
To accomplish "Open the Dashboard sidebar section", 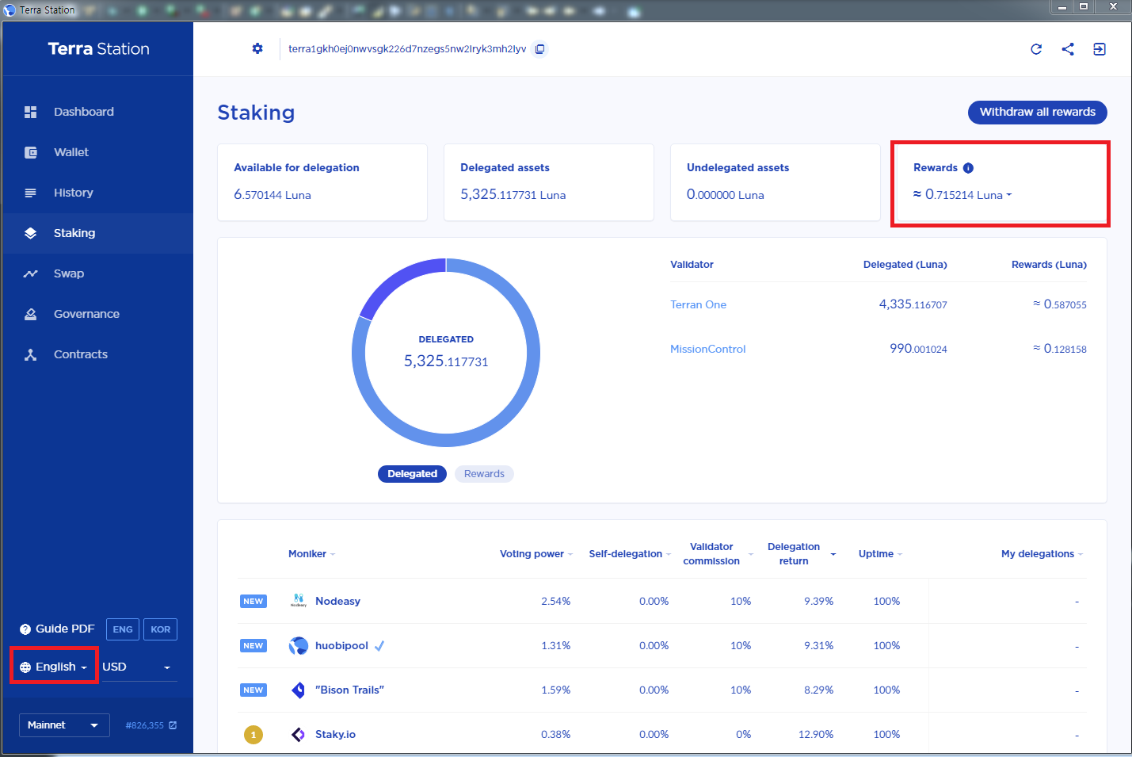I will pyautogui.click(x=83, y=112).
